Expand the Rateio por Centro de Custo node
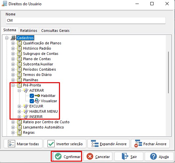 click(13, 122)
